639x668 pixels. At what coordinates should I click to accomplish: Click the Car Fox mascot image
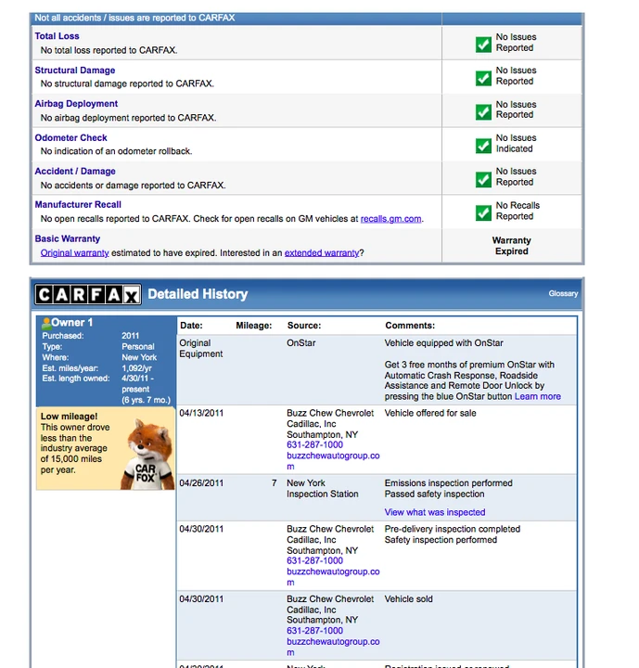147,455
